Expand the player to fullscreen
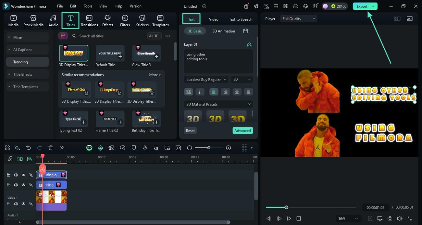Image resolution: width=422 pixels, height=225 pixels. (x=410, y=219)
